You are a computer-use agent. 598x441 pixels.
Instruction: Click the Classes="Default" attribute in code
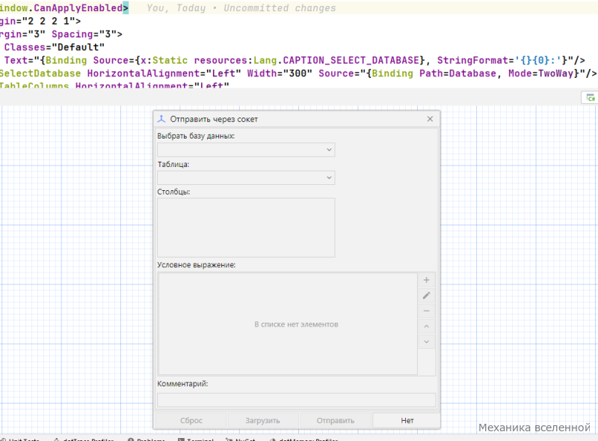pyautogui.click(x=54, y=47)
